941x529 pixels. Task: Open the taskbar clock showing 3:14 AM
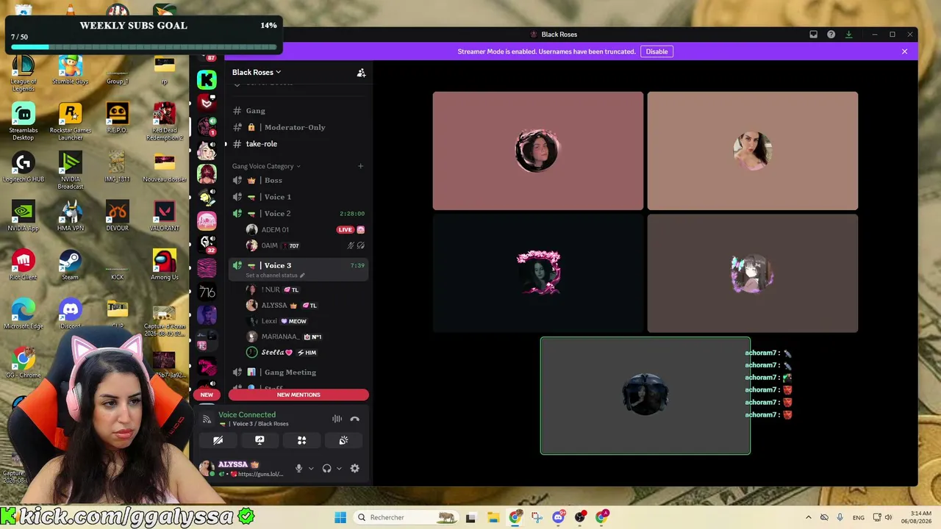pyautogui.click(x=915, y=517)
